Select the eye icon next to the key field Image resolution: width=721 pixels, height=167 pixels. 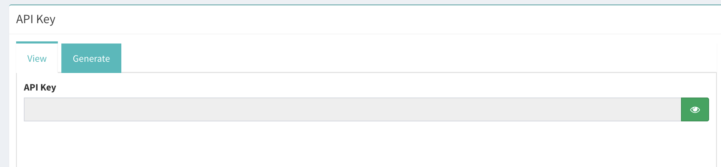click(695, 109)
